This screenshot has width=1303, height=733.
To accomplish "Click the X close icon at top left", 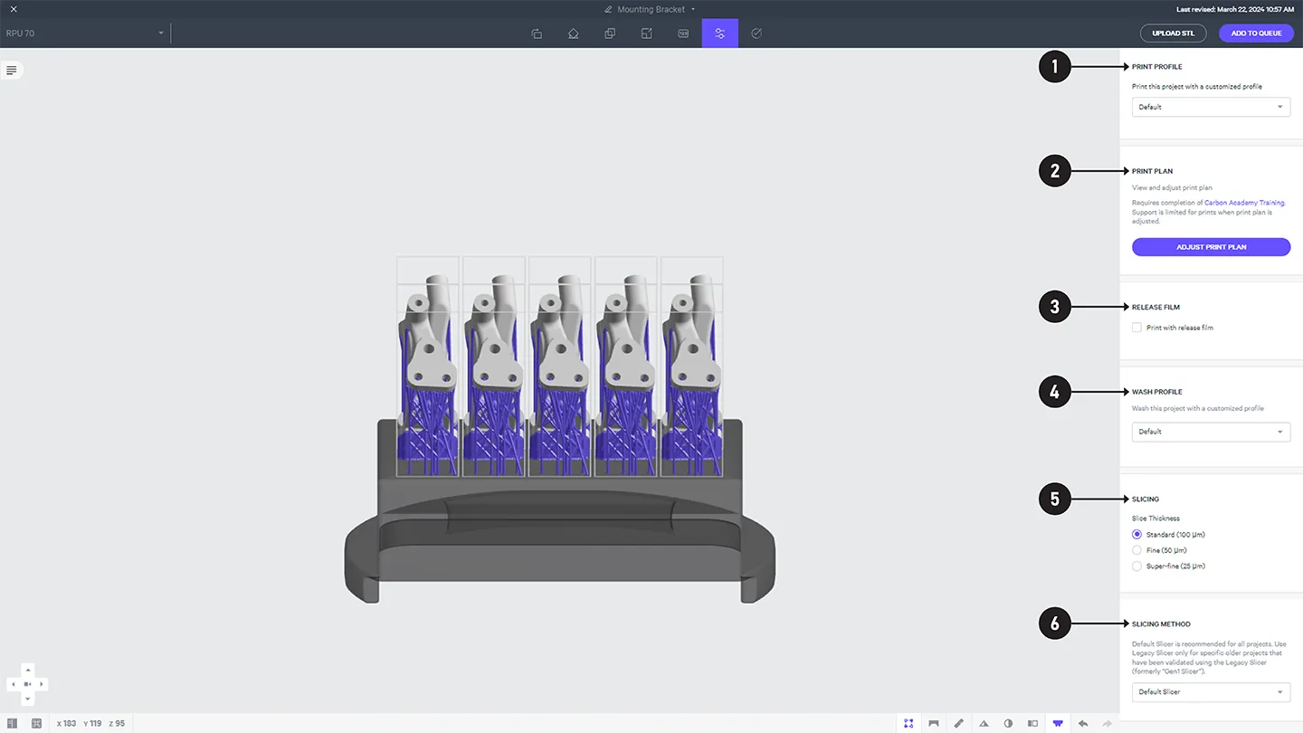I will pos(14,9).
